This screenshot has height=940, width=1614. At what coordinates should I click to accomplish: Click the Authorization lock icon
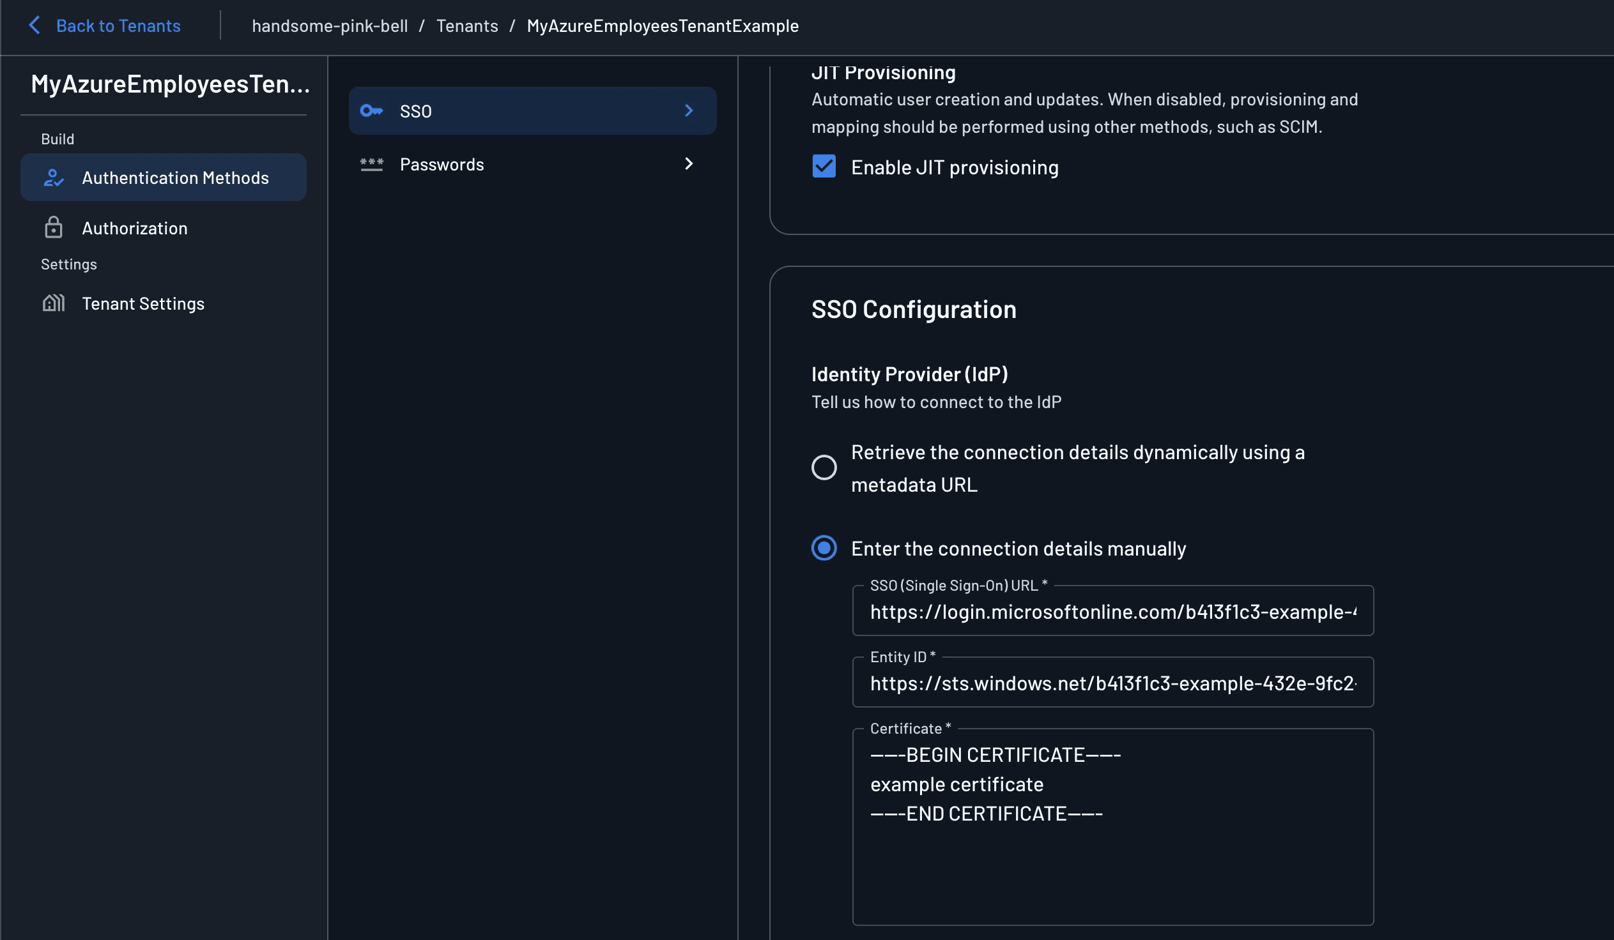tap(54, 228)
